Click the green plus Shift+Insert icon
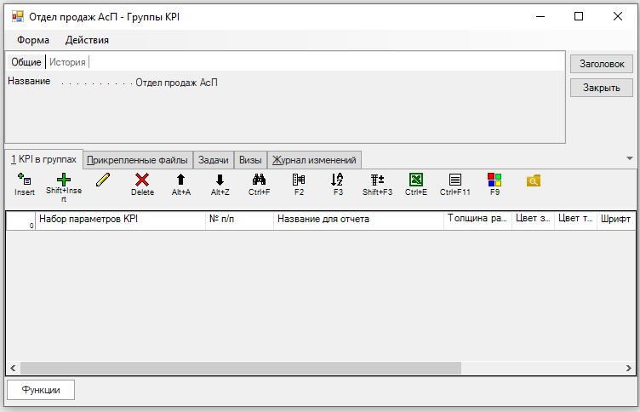The height and width of the screenshot is (412, 640). click(63, 180)
